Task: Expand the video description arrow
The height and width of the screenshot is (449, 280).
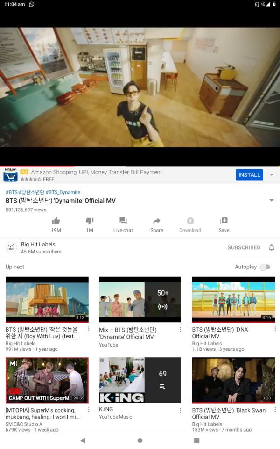Action: [x=272, y=201]
